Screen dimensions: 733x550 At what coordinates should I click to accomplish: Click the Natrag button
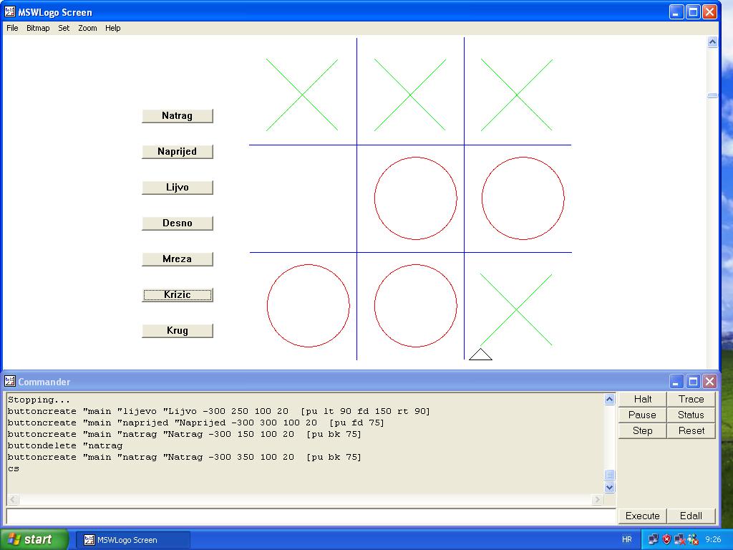coord(178,115)
